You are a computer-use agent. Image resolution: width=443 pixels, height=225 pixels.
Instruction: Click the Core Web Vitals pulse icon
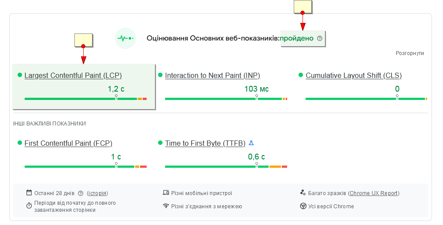click(x=125, y=38)
